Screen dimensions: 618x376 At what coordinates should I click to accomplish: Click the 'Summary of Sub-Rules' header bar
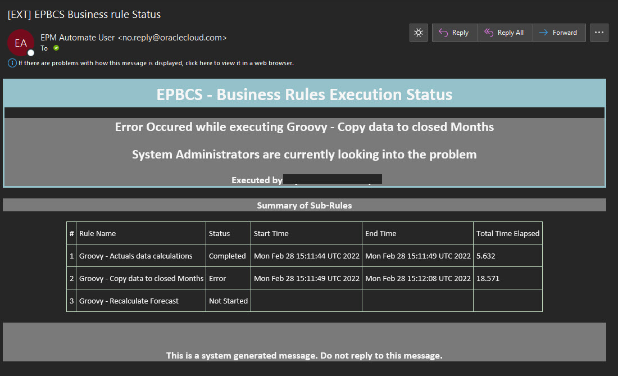[305, 205]
